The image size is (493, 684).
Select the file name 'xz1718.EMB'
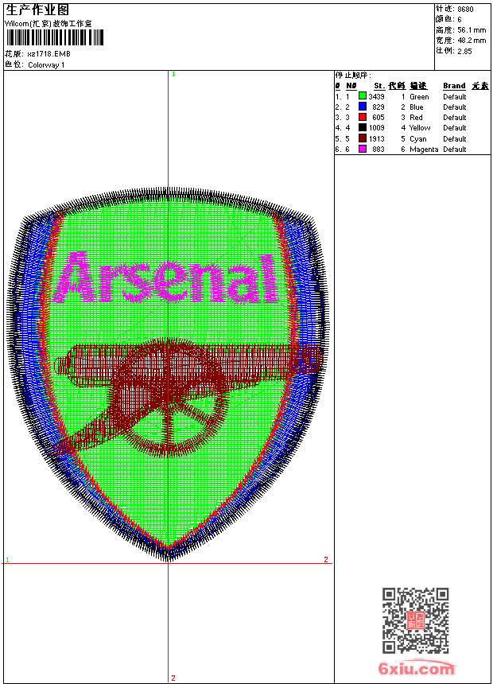tap(49, 54)
